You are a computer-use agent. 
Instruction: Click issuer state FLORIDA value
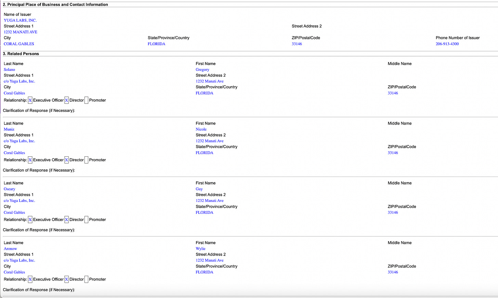pos(156,44)
